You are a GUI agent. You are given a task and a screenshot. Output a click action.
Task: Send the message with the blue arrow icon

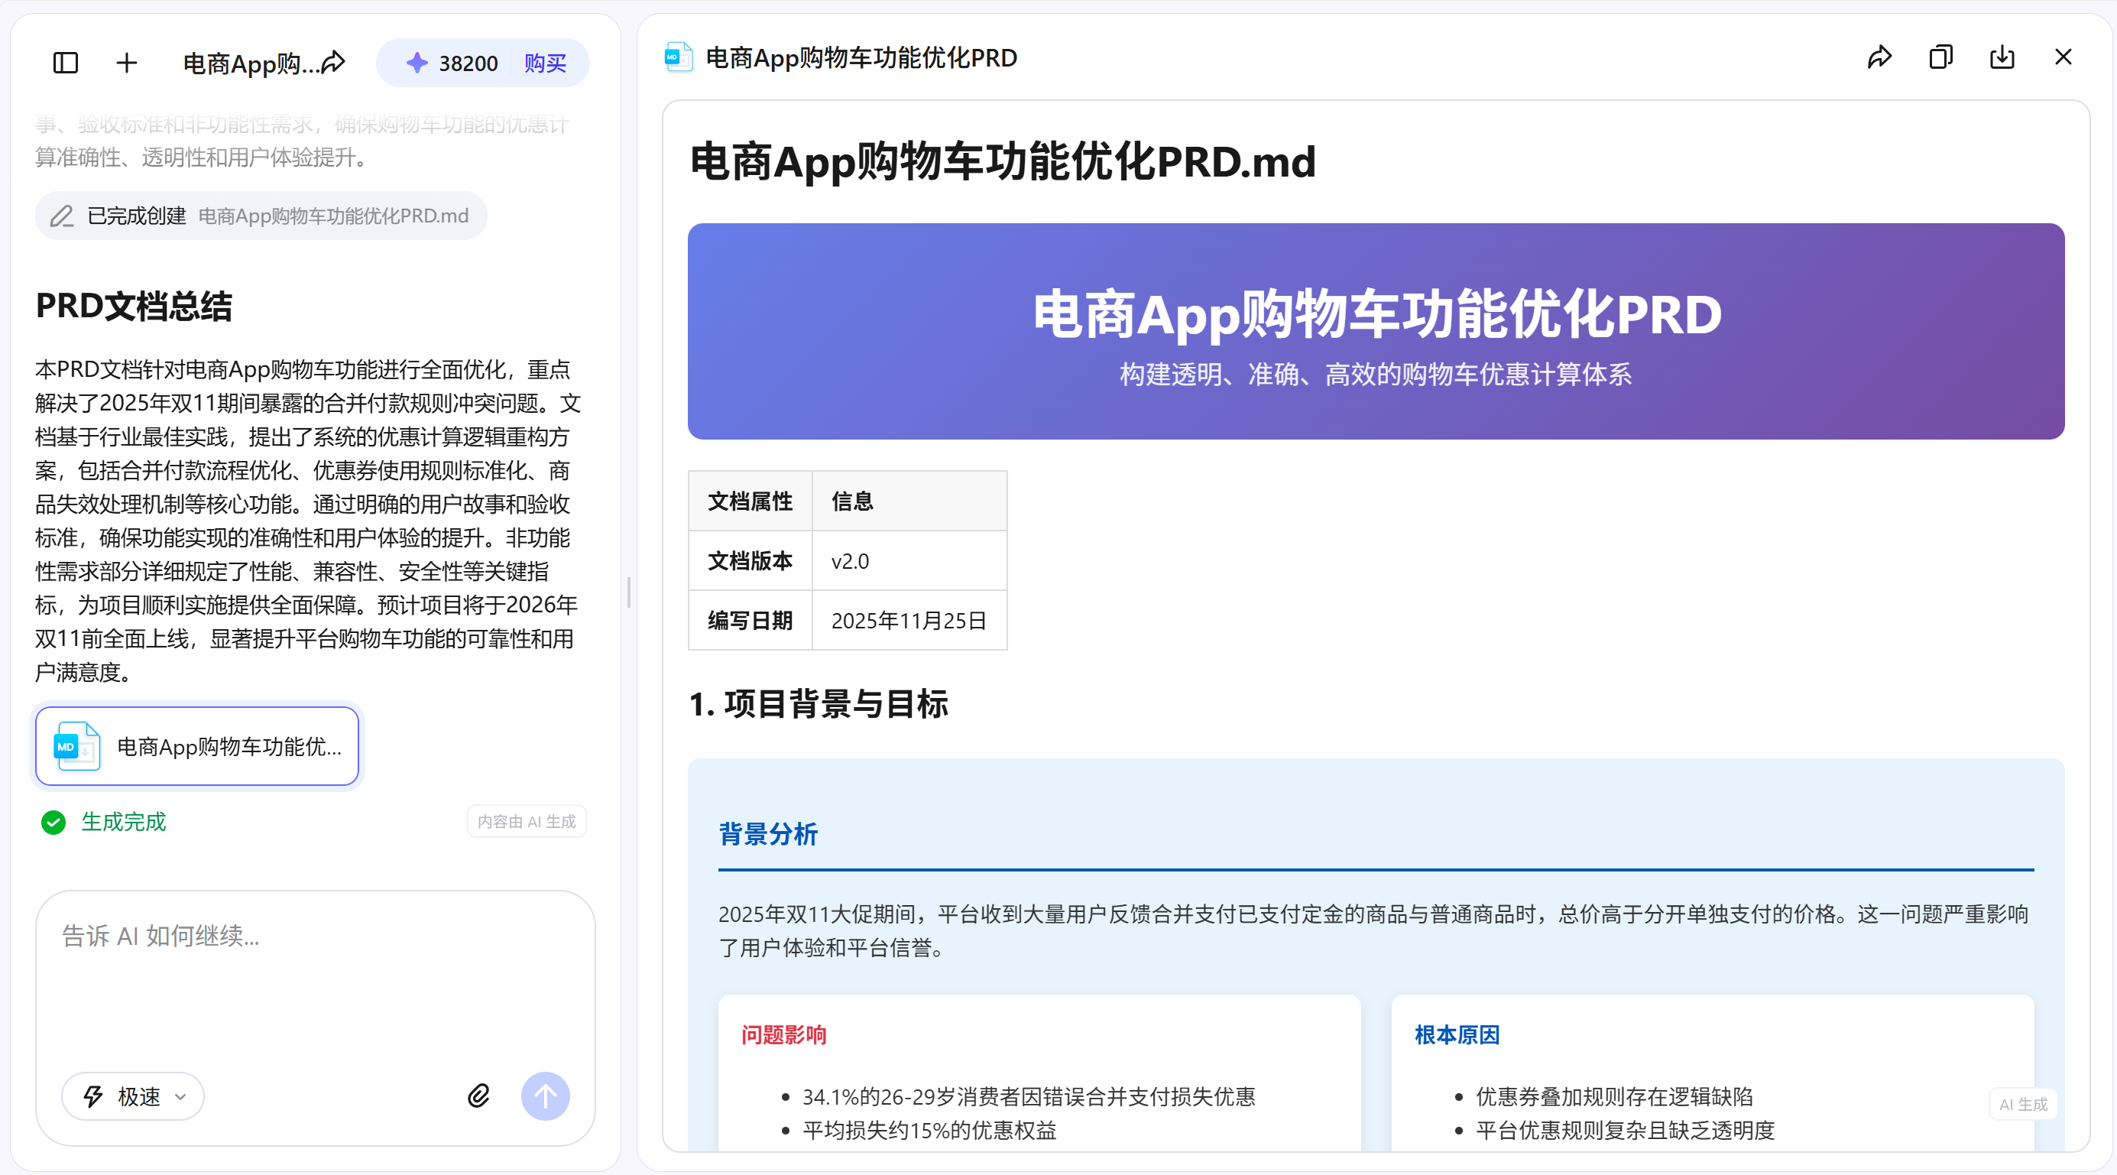coord(546,1096)
